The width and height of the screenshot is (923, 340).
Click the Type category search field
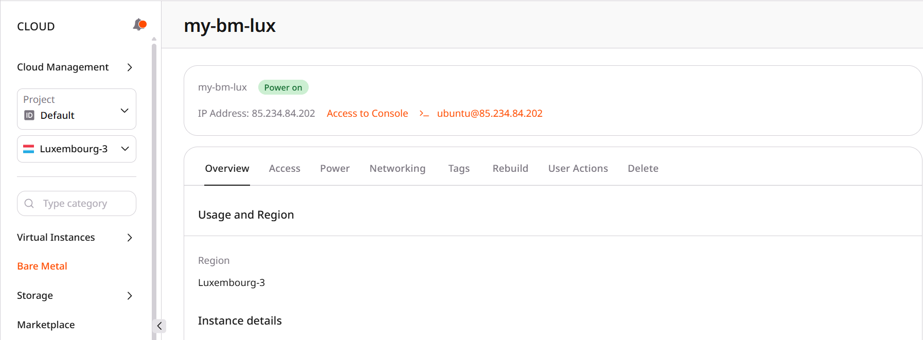pyautogui.click(x=77, y=204)
